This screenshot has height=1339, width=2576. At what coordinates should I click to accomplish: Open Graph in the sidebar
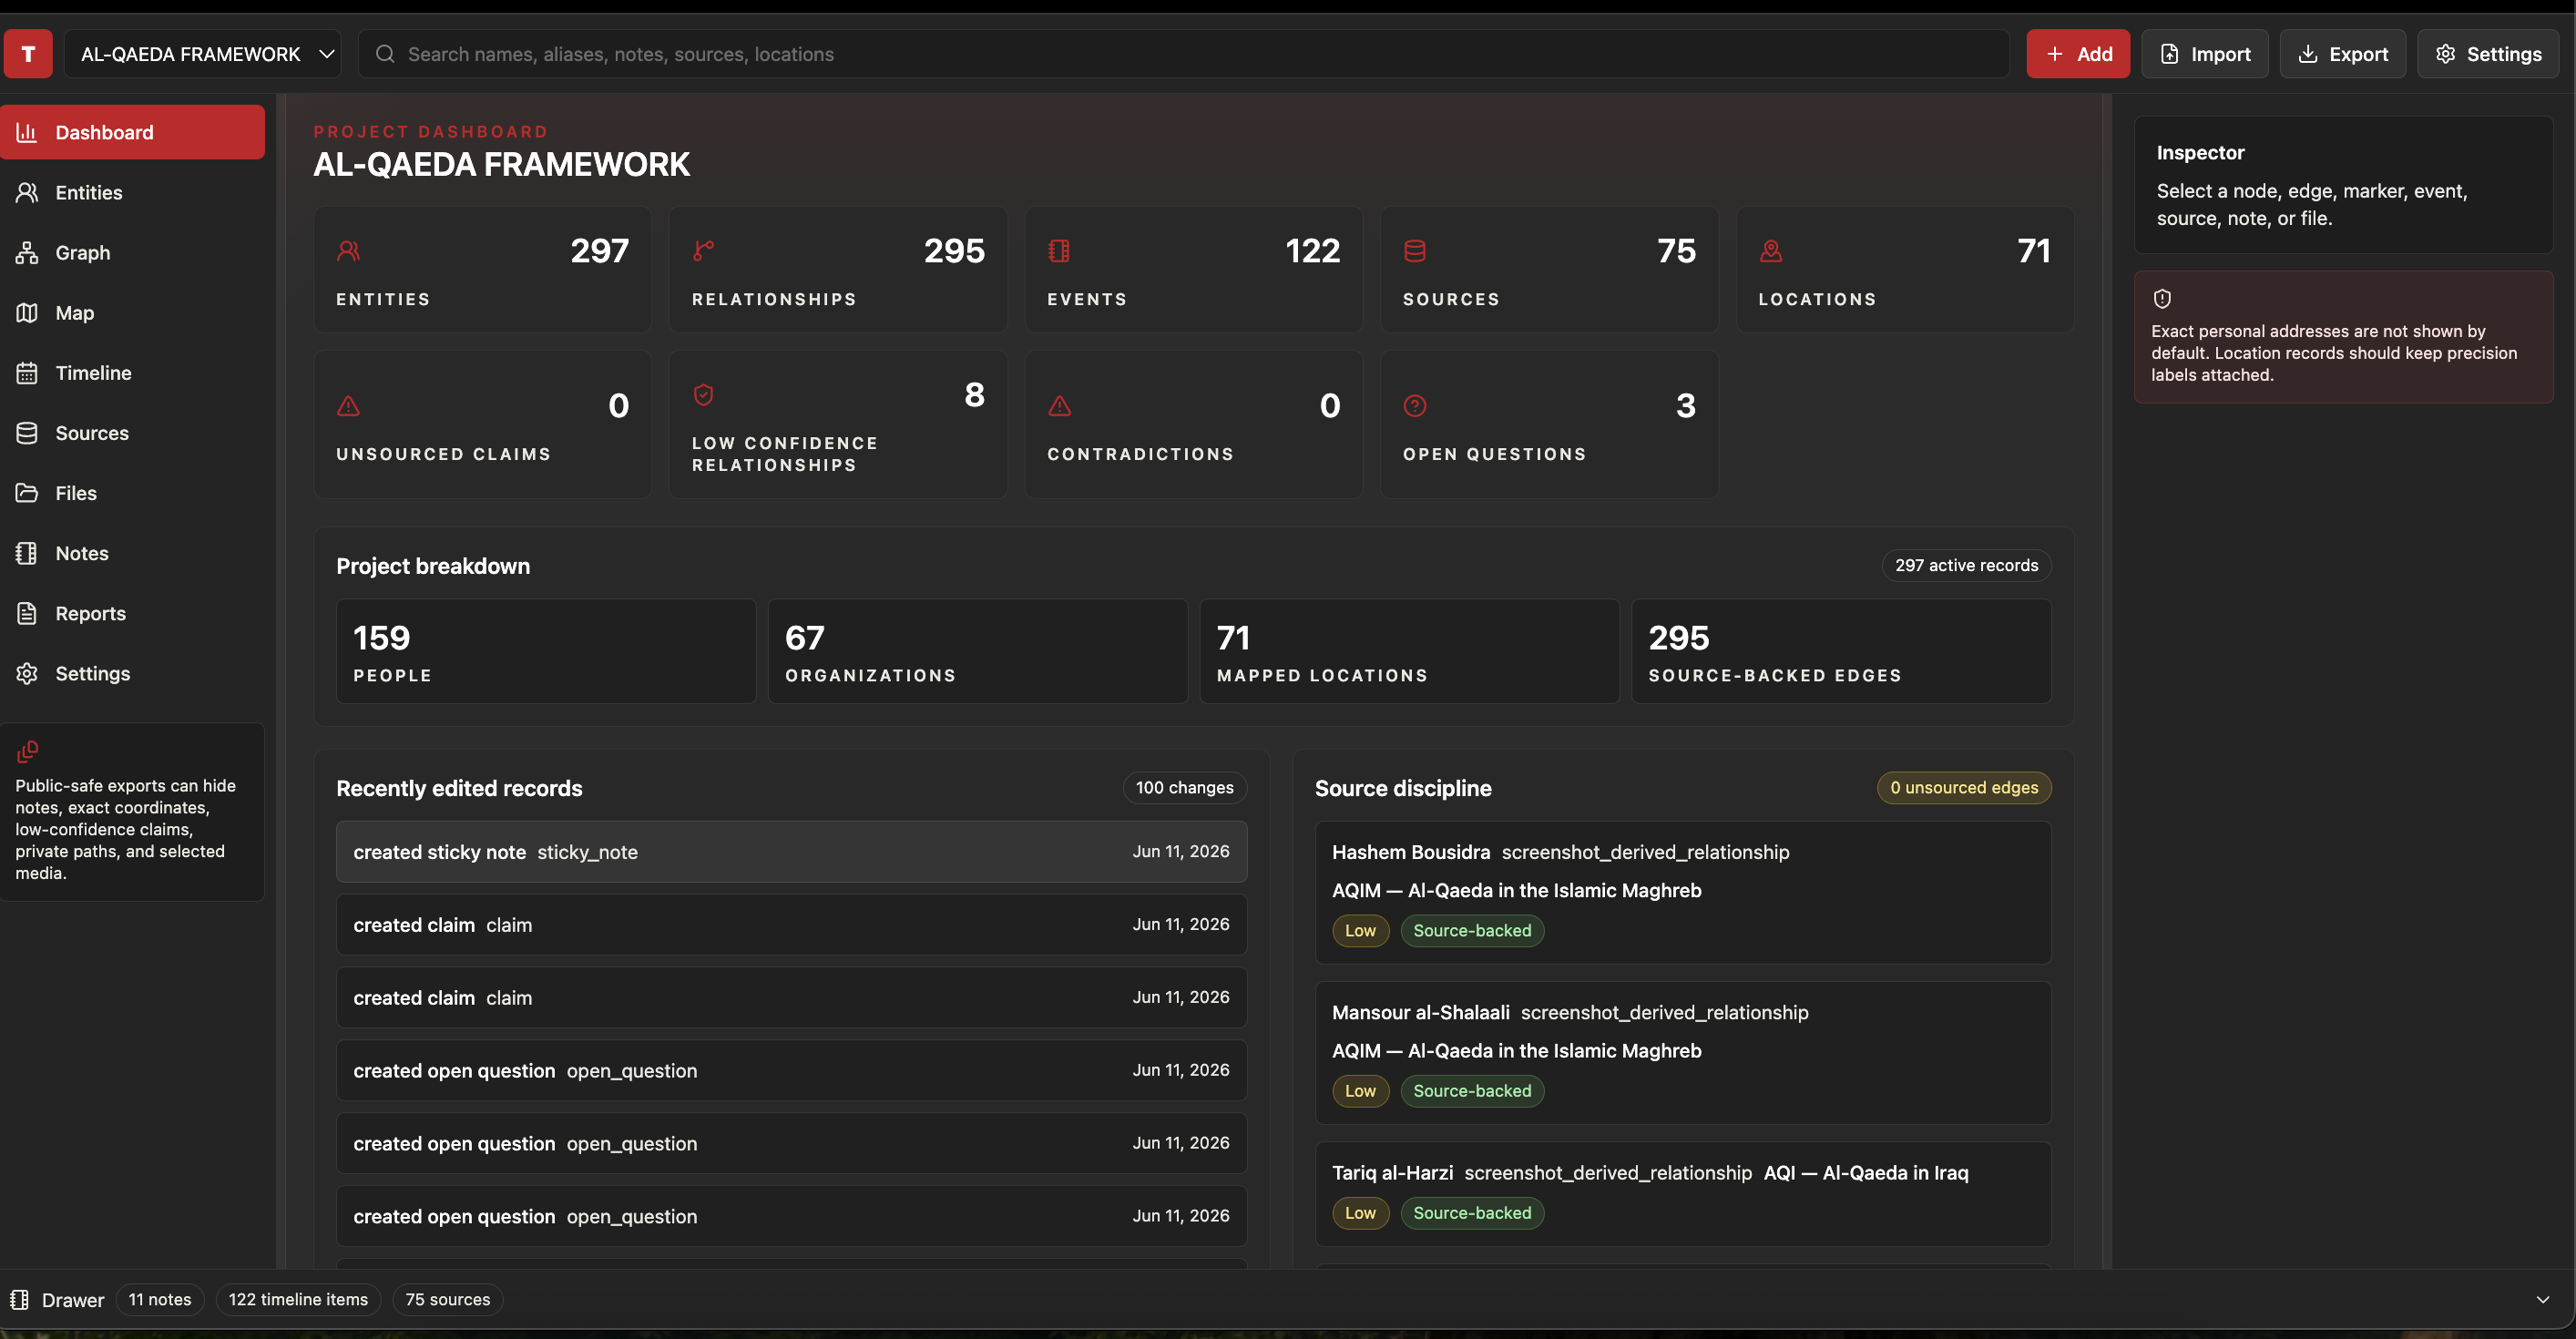coord(133,252)
